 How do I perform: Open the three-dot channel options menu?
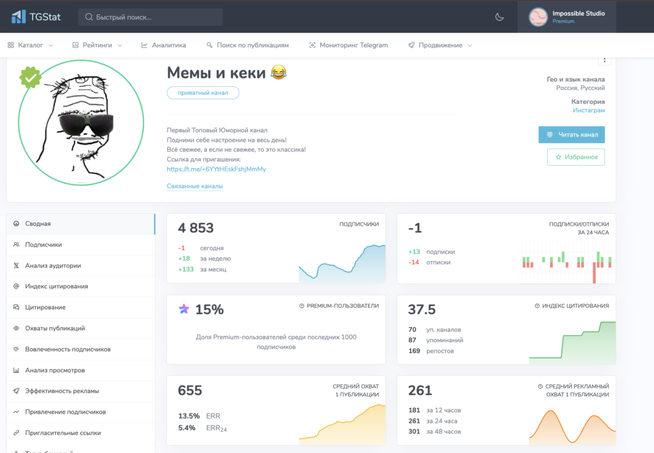[605, 61]
